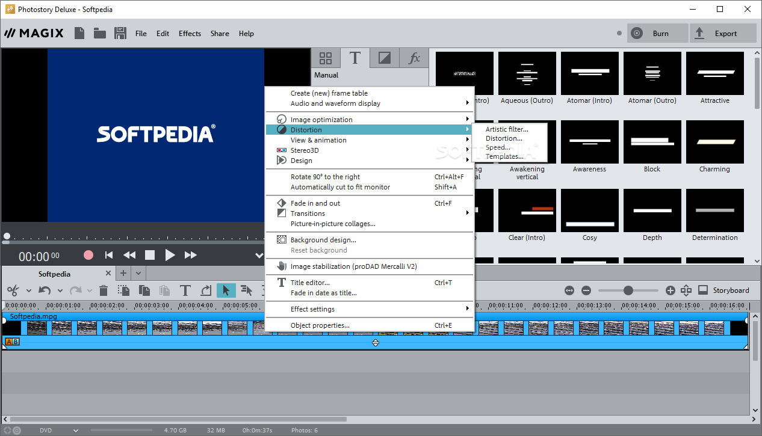The width and height of the screenshot is (762, 436).
Task: Play the preview
Action: coord(170,255)
